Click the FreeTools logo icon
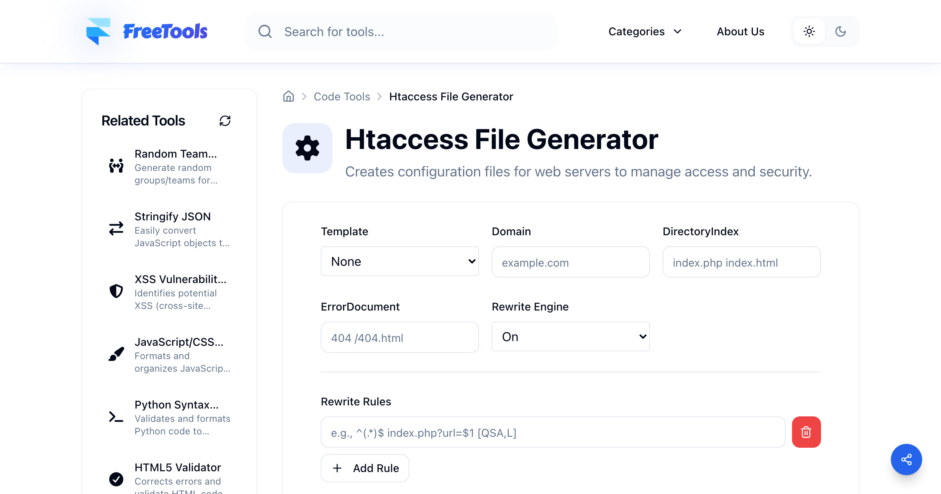The height and width of the screenshot is (494, 941). pyautogui.click(x=98, y=31)
